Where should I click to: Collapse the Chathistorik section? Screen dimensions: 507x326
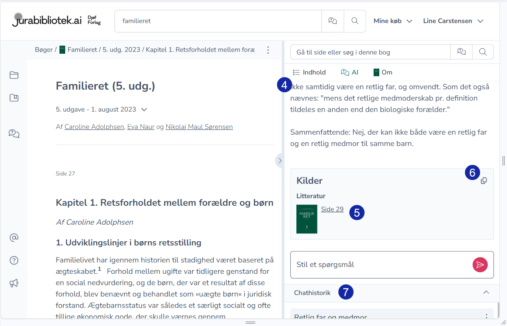[x=486, y=292]
